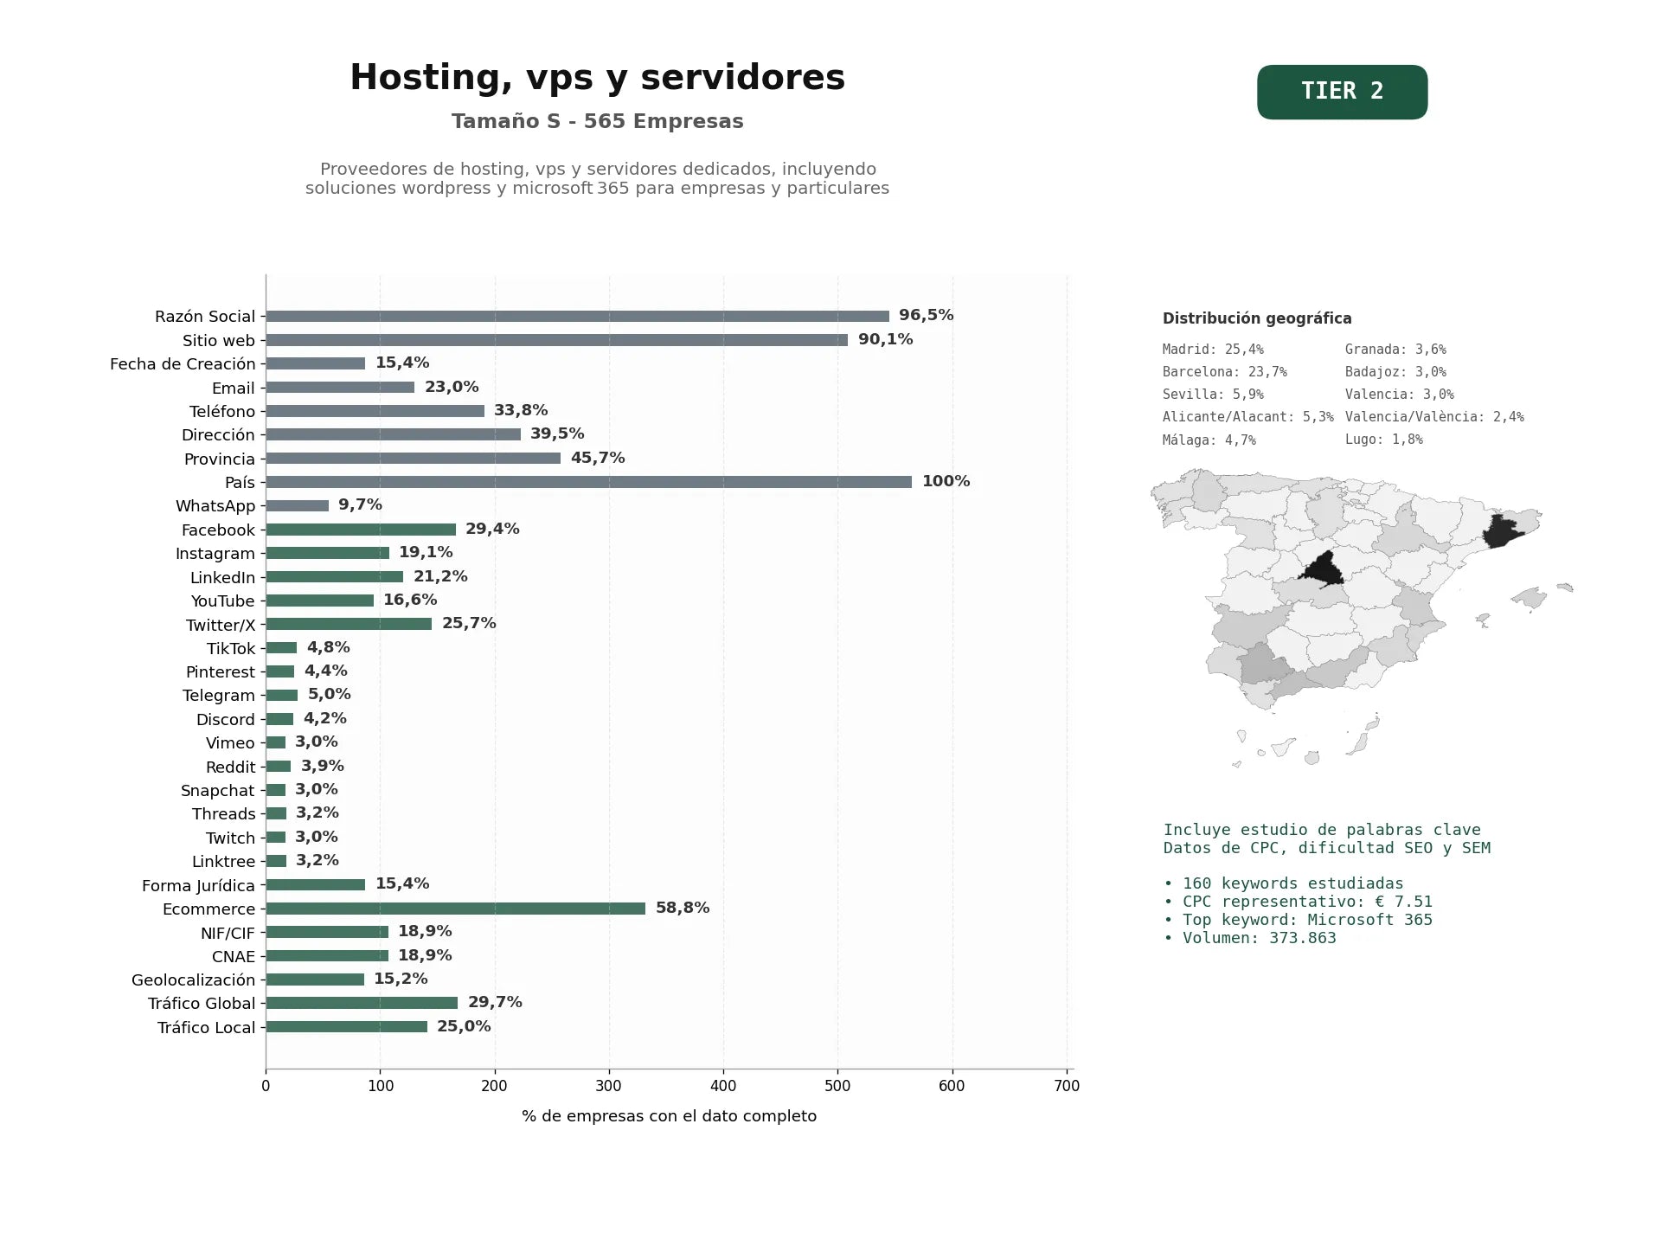Click the 'Forma Jurídica' row label
Viewport: 1661px width, 1246px height.
(x=199, y=885)
